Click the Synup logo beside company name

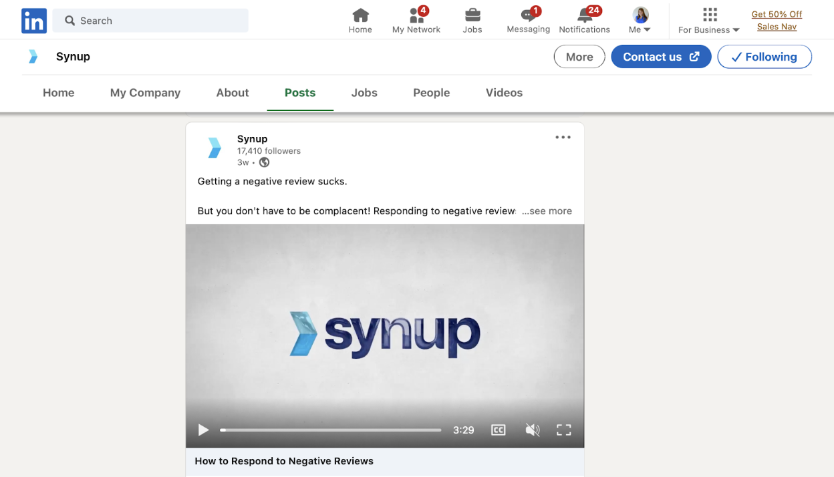(33, 57)
